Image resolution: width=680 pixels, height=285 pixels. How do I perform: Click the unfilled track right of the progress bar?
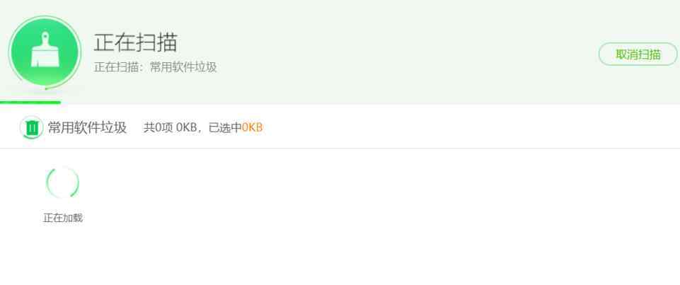370,103
